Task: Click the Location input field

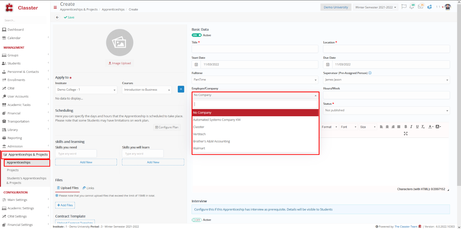Action: [x=386, y=49]
